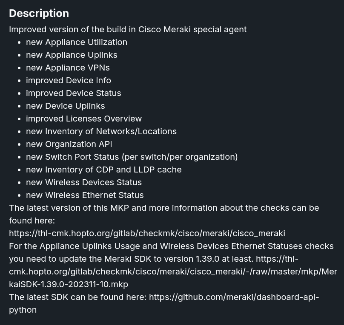The height and width of the screenshot is (325, 344).
Task: Click 'new Inventory of Networks/Locations' bullet
Action: [x=101, y=131]
